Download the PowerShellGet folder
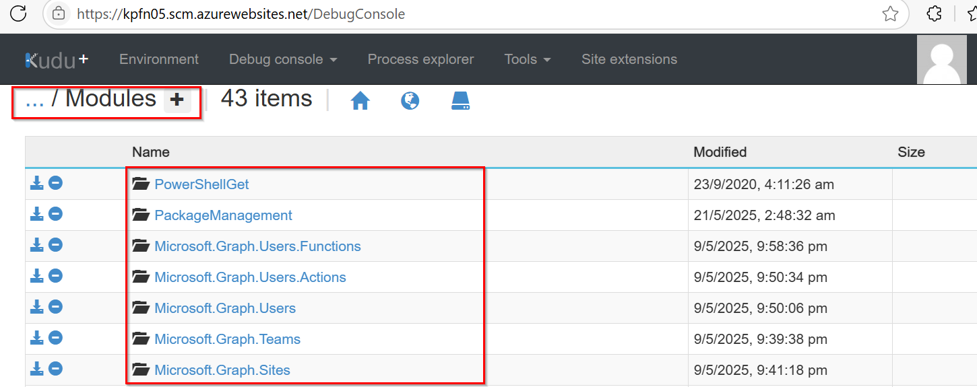Image resolution: width=977 pixels, height=387 pixels. click(37, 183)
